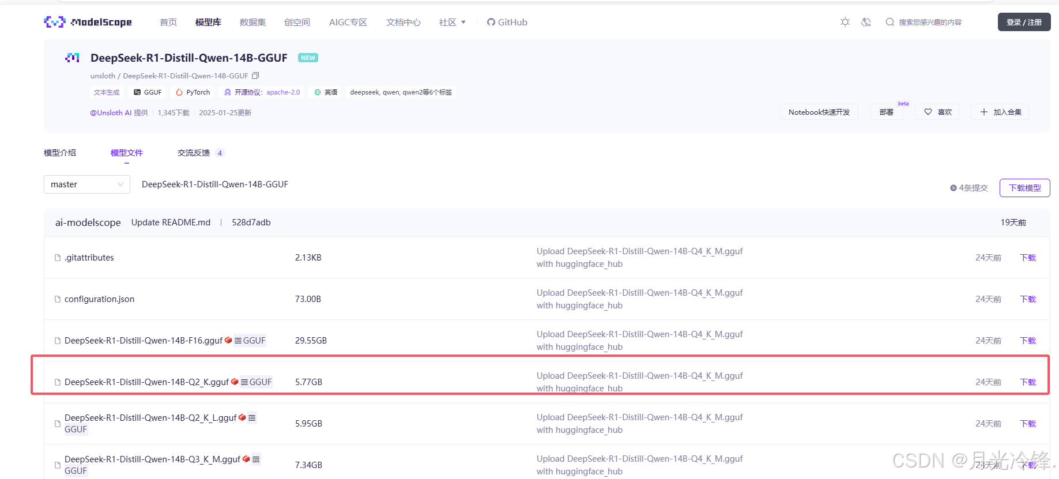Screen dimensions: 1059x479
Task: Click the ModelScope logo
Action: [x=88, y=22]
